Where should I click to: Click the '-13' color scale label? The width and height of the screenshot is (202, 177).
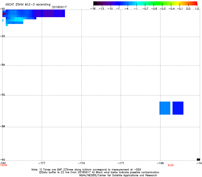coord(101,9)
